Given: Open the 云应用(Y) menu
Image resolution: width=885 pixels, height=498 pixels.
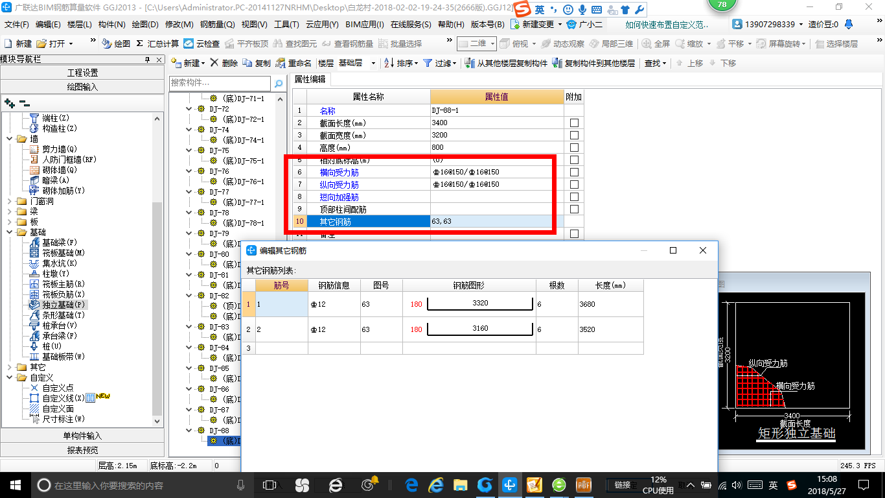Looking at the screenshot, I should [x=322, y=24].
